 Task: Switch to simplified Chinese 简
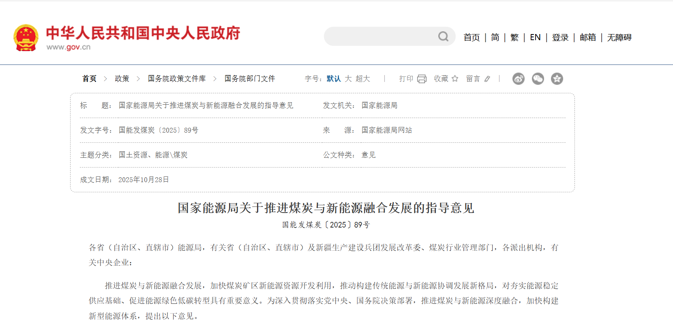click(495, 37)
